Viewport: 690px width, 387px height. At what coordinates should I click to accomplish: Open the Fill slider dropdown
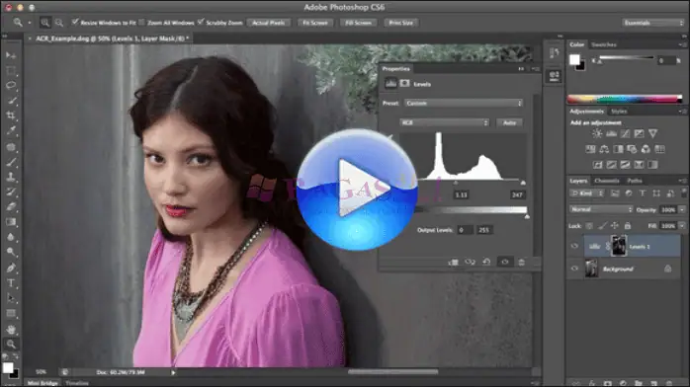682,226
